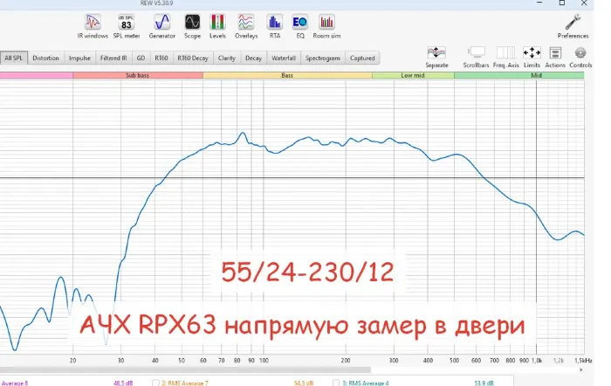Click the Separate traces button
This screenshot has height=386, width=611.
pos(436,58)
